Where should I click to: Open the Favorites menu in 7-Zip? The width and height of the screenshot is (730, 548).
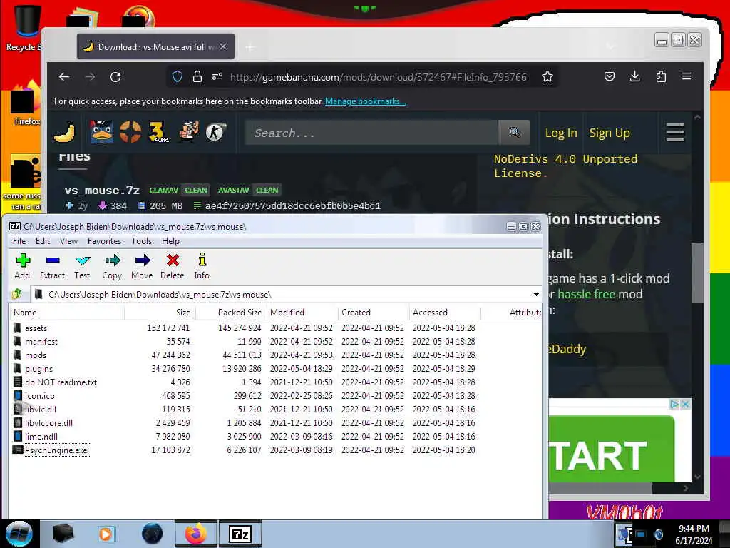click(104, 241)
